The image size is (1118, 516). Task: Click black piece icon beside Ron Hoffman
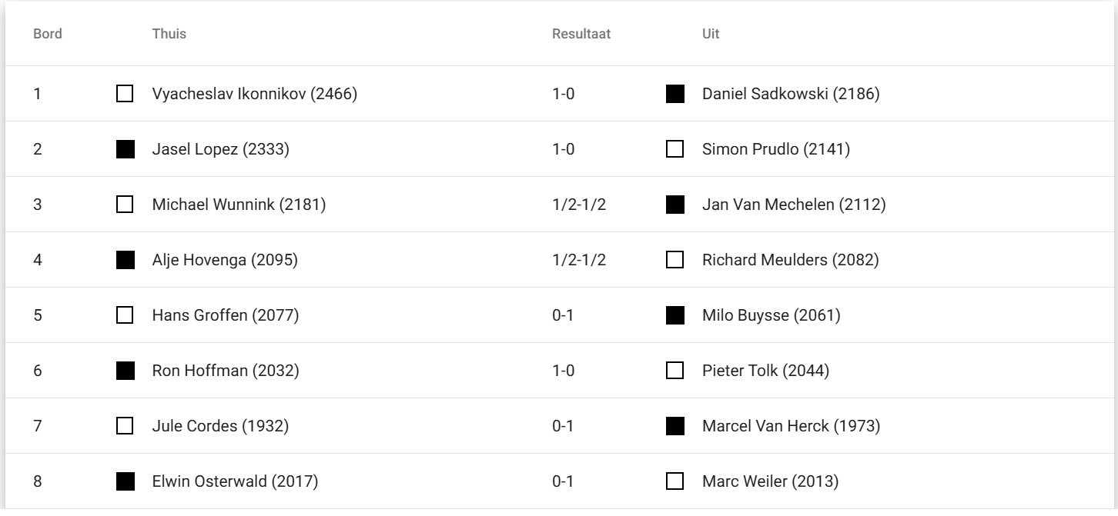click(124, 371)
